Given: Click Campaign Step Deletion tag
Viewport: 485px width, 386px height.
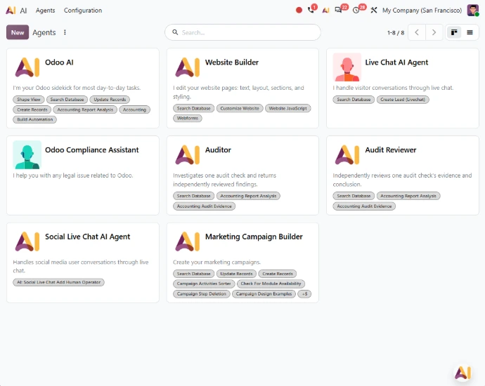Looking at the screenshot, I should click(201, 294).
